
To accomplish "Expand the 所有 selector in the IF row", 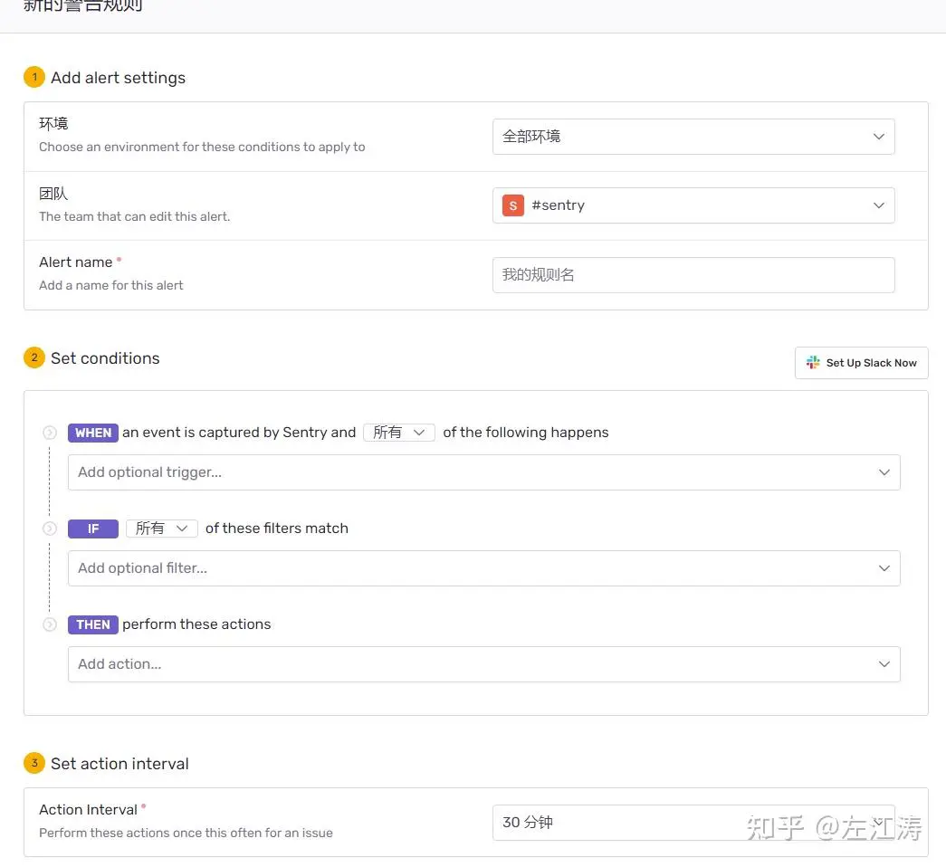I will [x=161, y=529].
